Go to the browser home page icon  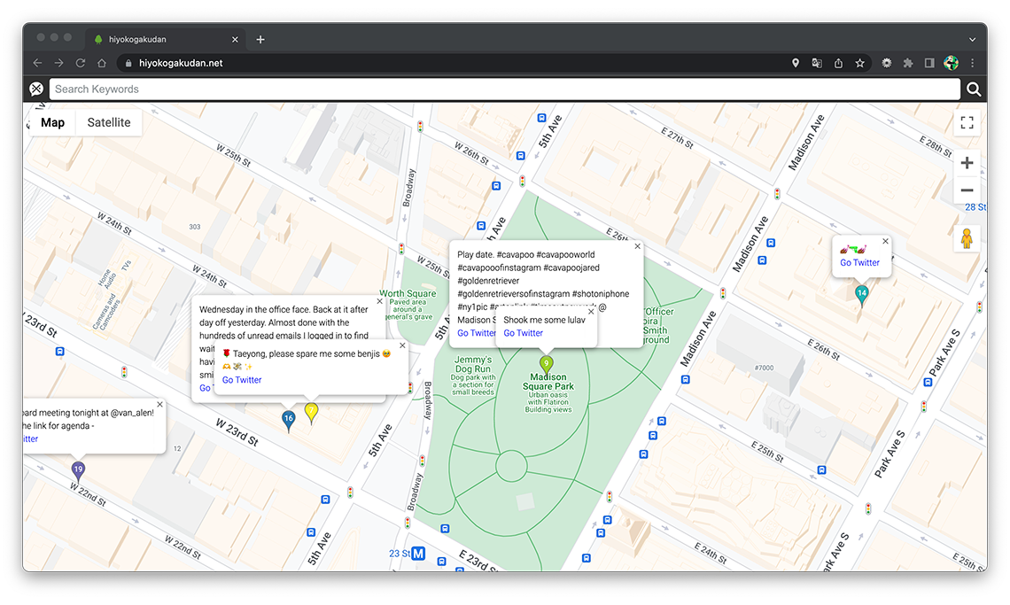tap(102, 63)
